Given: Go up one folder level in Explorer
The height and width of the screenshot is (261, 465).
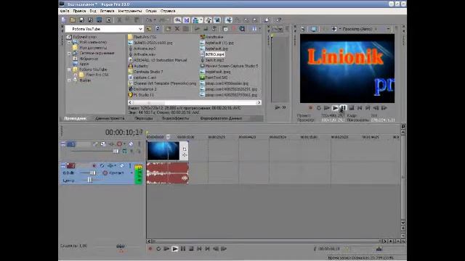Looking at the screenshot, I should click(x=149, y=29).
